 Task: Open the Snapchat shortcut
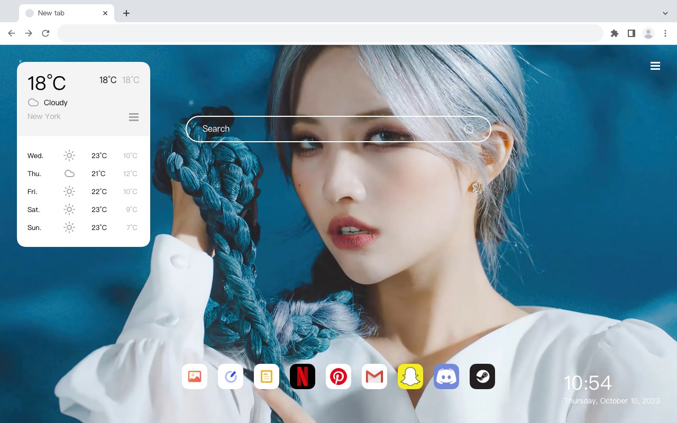point(410,376)
